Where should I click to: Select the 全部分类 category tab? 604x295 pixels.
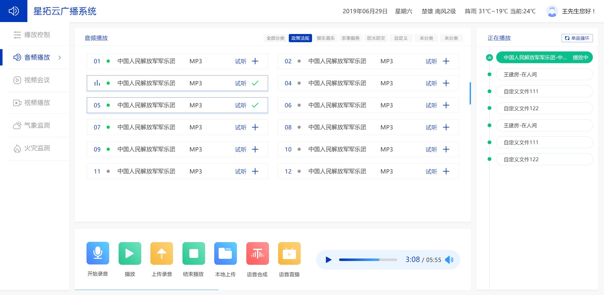(x=275, y=38)
